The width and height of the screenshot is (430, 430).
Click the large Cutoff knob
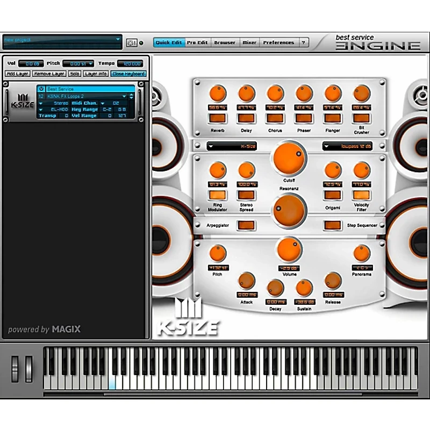click(289, 157)
